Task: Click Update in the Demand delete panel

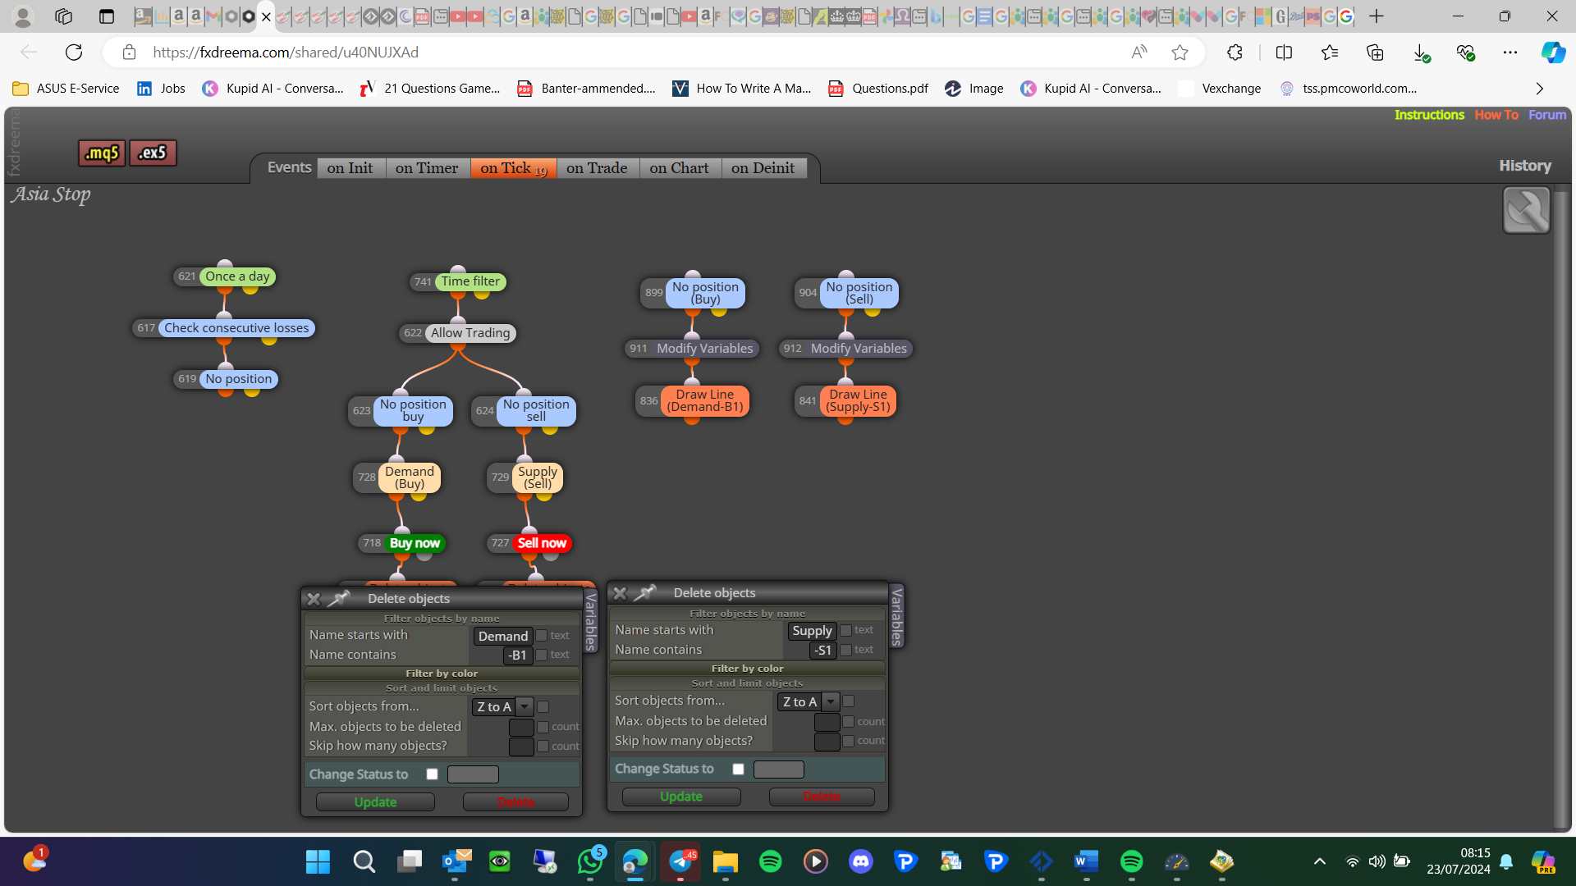Action: pyautogui.click(x=375, y=802)
